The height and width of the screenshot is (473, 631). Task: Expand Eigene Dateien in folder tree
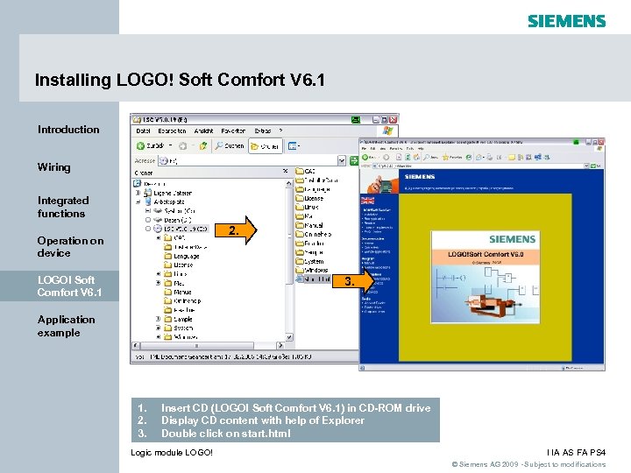[138, 193]
